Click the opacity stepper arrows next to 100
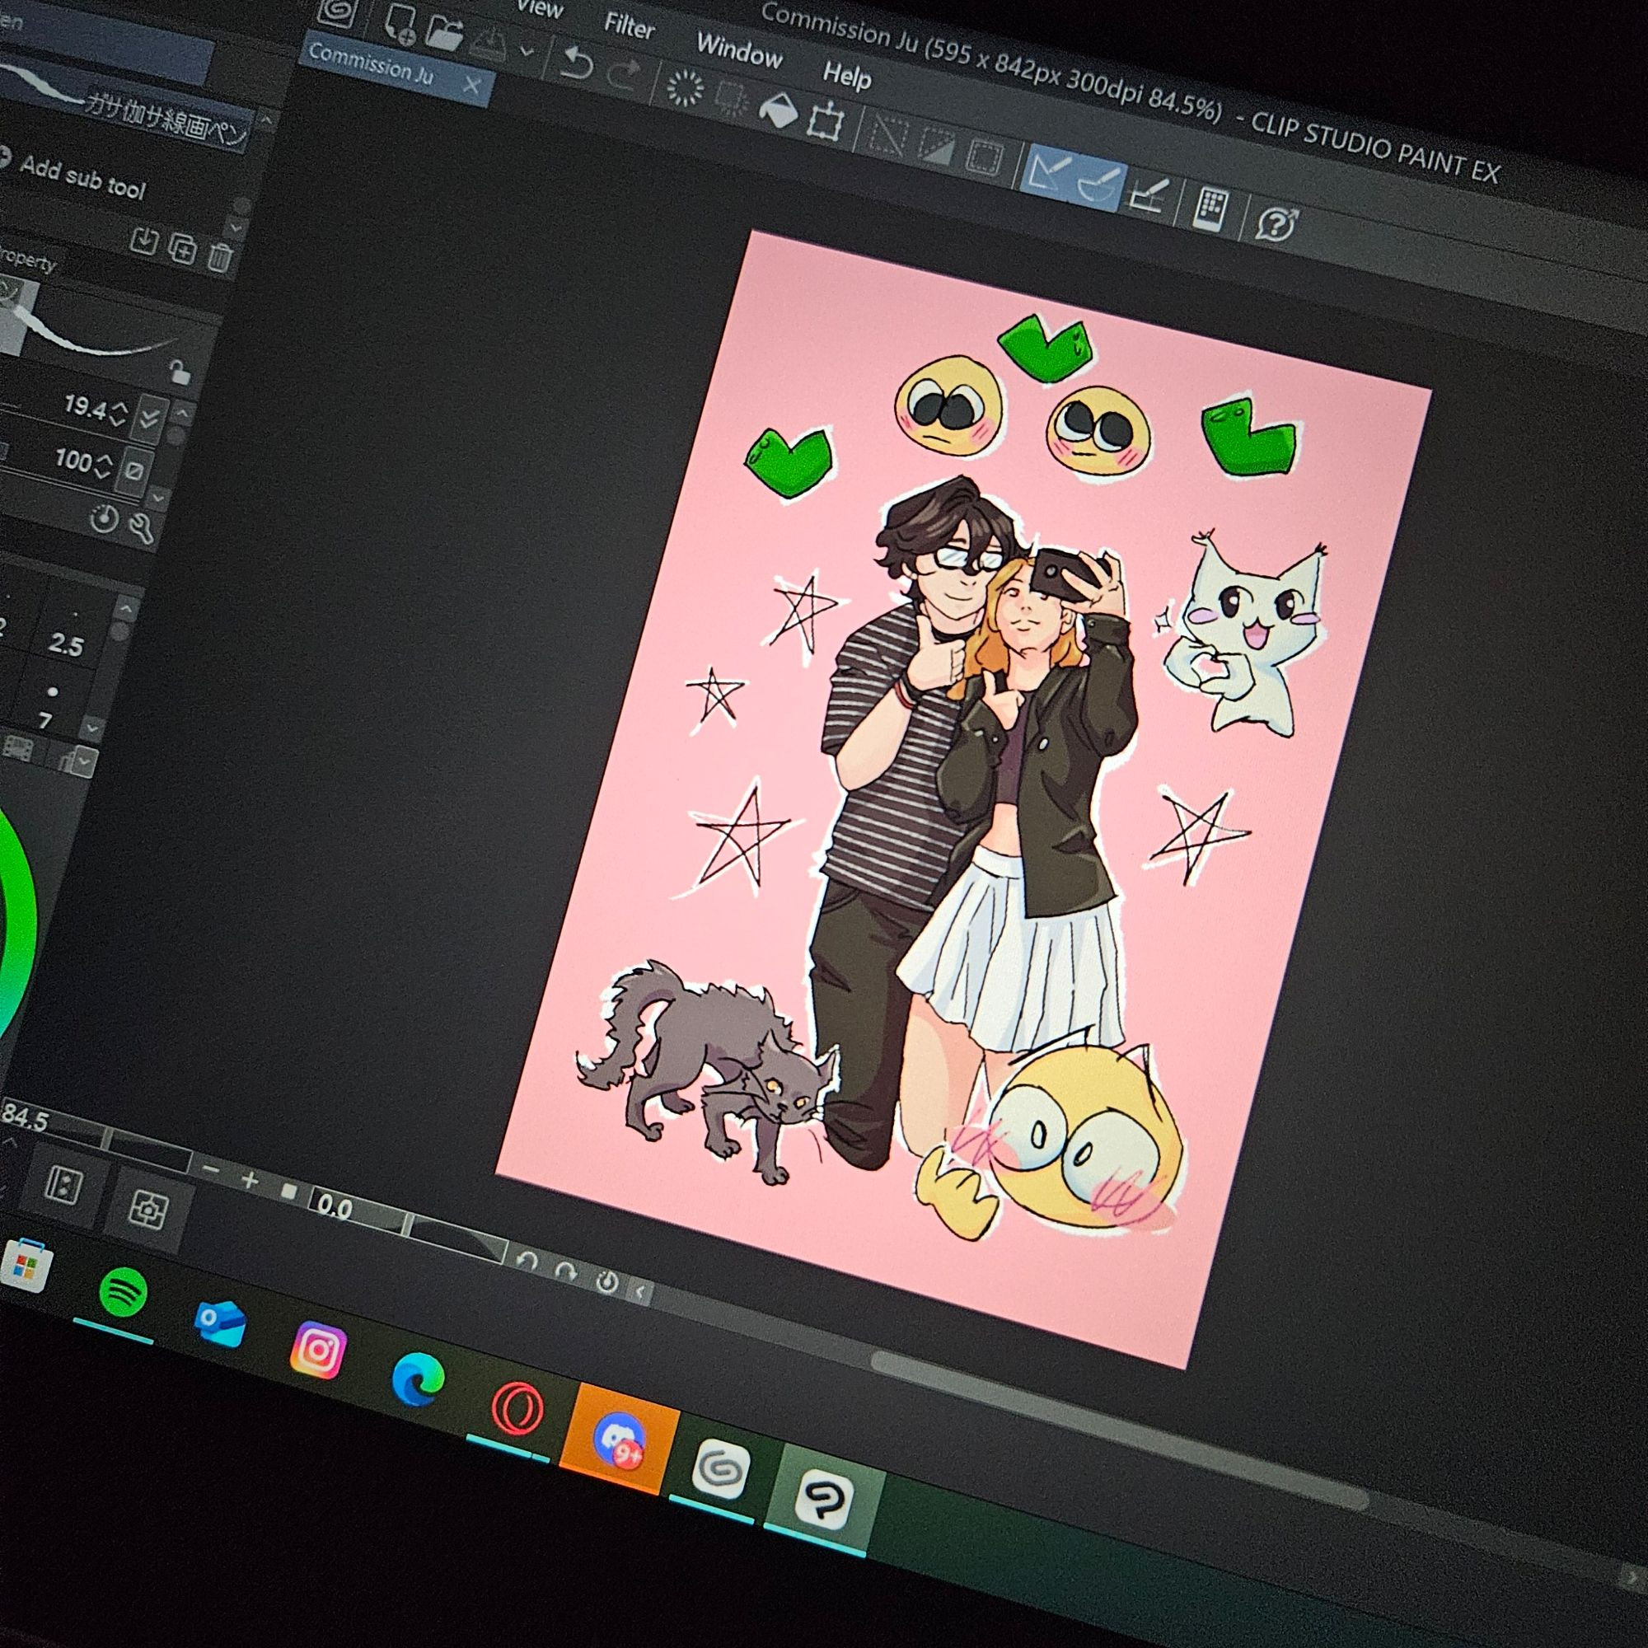This screenshot has width=1648, height=1648. tap(103, 467)
